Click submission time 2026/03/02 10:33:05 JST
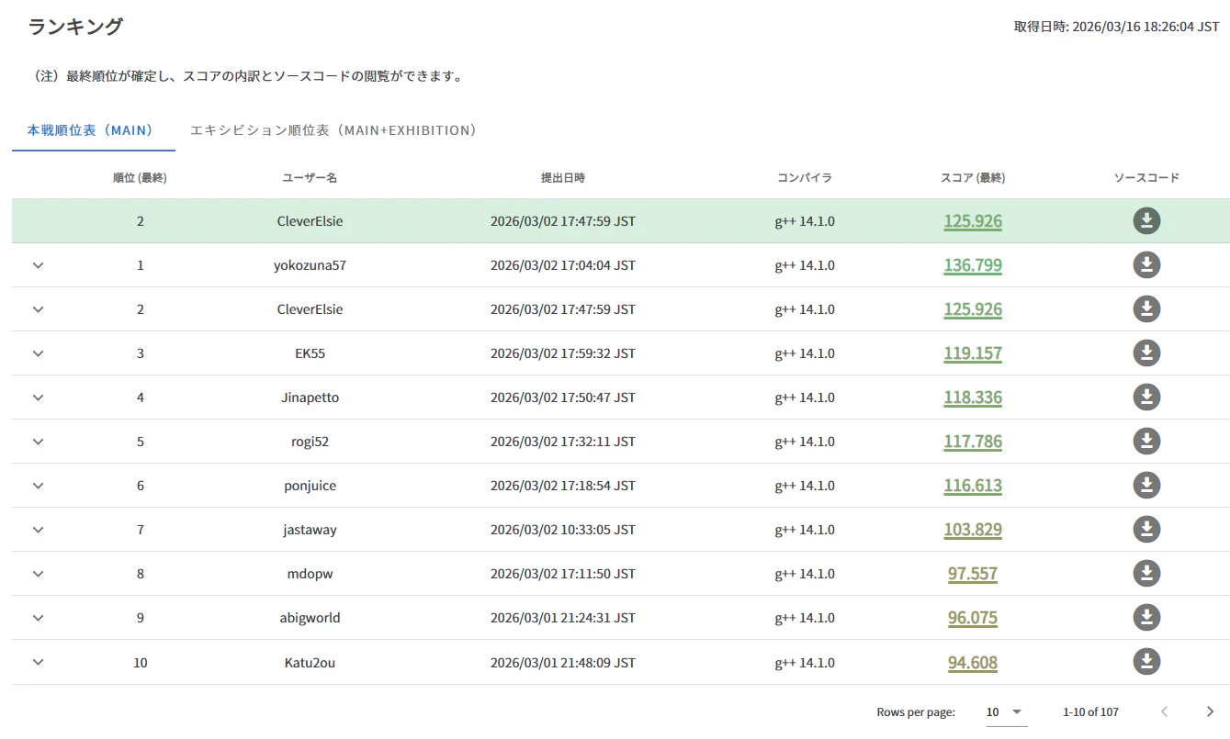 point(563,530)
